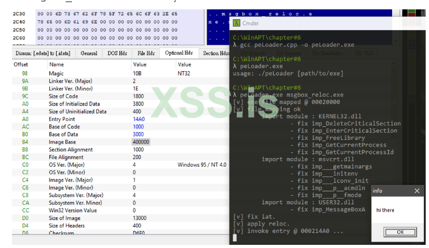Screen dimensions: 429x248
Task: Switch to the General tab
Action: pyautogui.click(x=89, y=53)
